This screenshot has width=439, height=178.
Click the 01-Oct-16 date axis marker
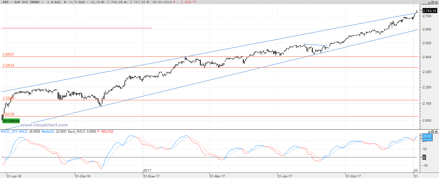83,176
